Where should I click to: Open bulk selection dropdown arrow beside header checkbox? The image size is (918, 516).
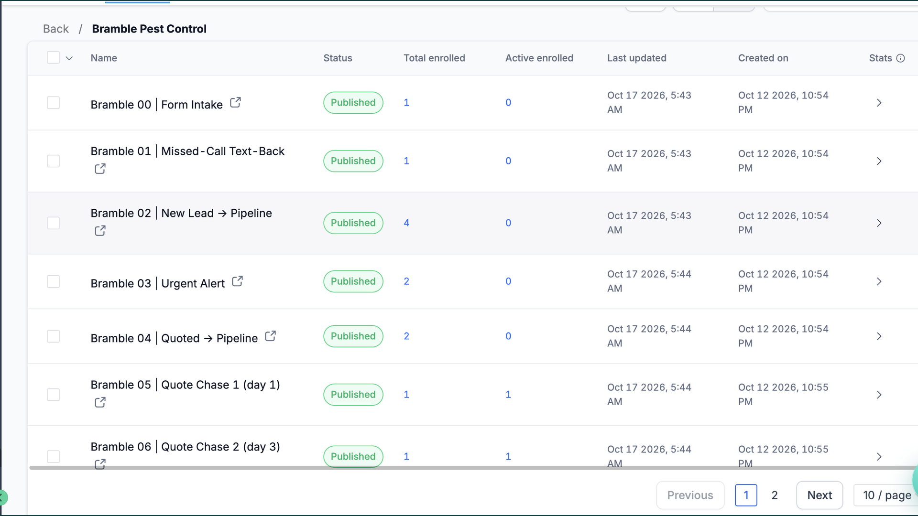[x=69, y=58]
